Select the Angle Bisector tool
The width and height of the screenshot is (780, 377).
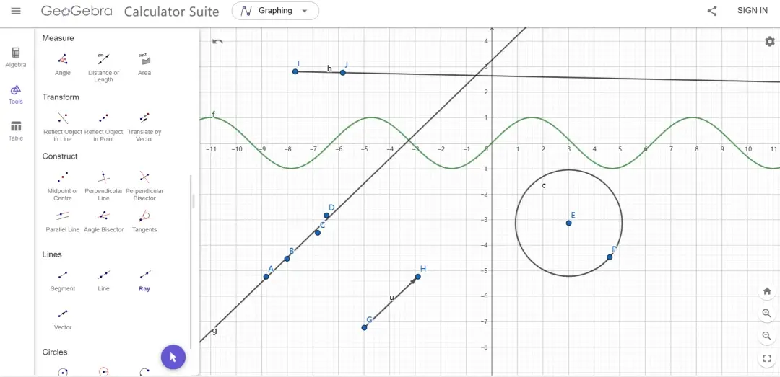click(103, 221)
